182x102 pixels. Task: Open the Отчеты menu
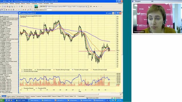coord(40,4)
